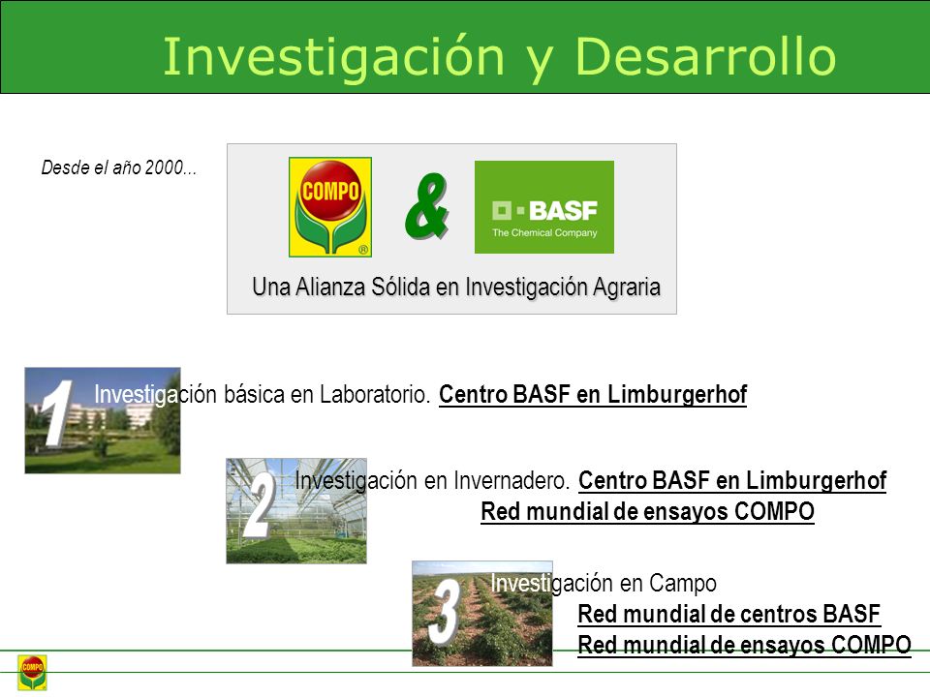Select the field crop photo numbered 3

click(482, 614)
